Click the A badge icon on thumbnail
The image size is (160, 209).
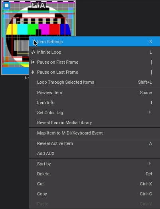[x=42, y=6]
